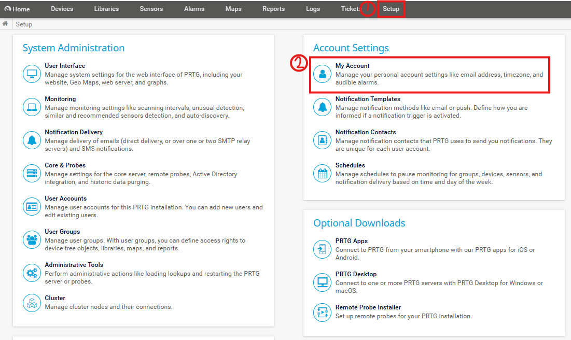Click the My Account person icon
This screenshot has height=340, width=571.
(322, 74)
